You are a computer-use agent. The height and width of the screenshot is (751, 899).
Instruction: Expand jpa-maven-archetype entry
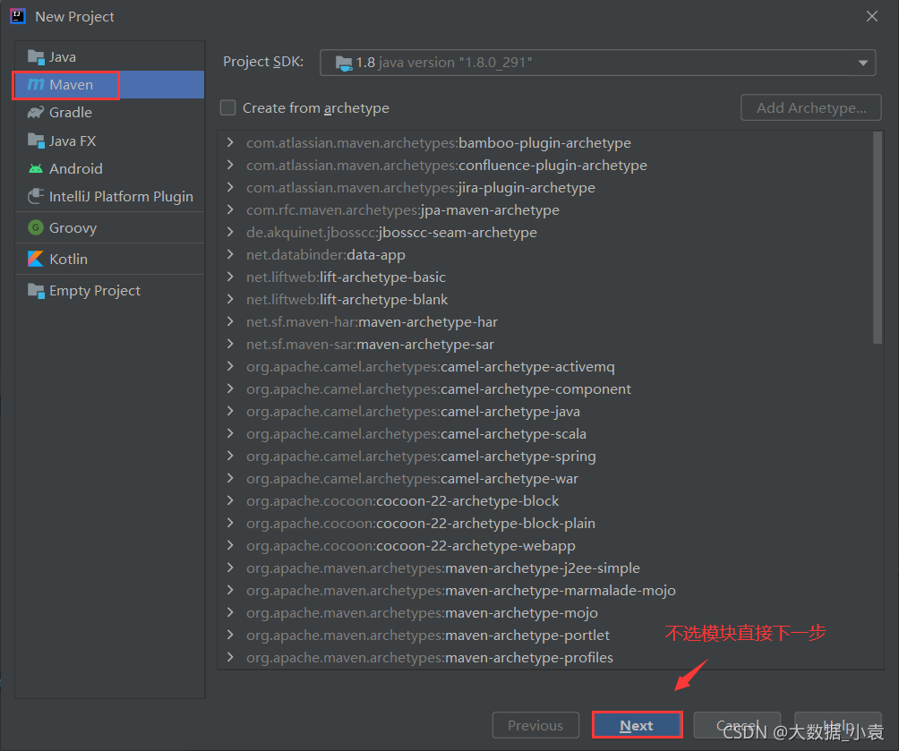[230, 209]
